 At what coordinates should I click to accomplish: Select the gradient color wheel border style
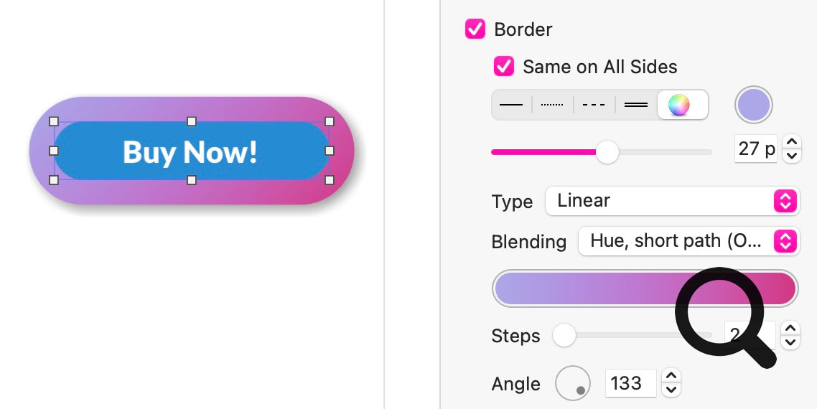(679, 105)
